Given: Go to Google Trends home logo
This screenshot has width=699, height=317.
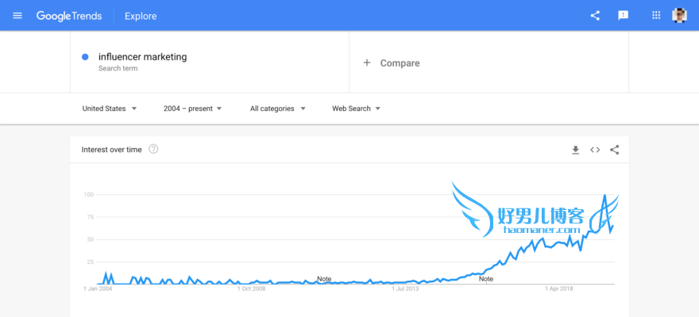Looking at the screenshot, I should [69, 16].
